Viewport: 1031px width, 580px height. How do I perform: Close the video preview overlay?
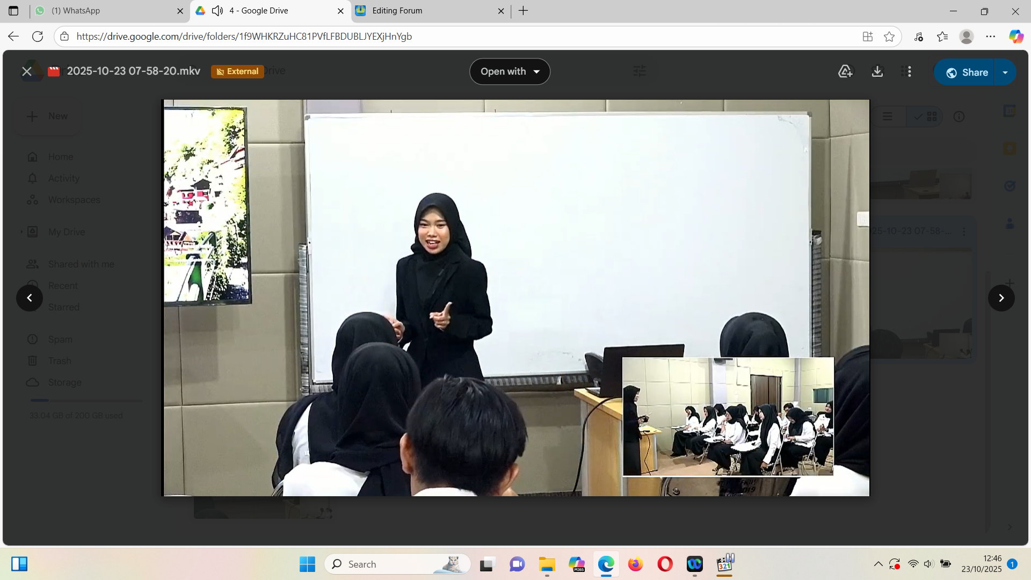pyautogui.click(x=26, y=71)
